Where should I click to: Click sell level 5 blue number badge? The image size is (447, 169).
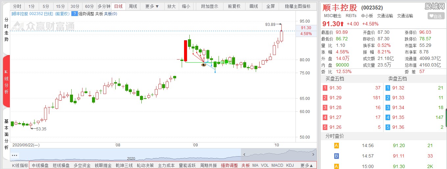(x=388, y=127)
